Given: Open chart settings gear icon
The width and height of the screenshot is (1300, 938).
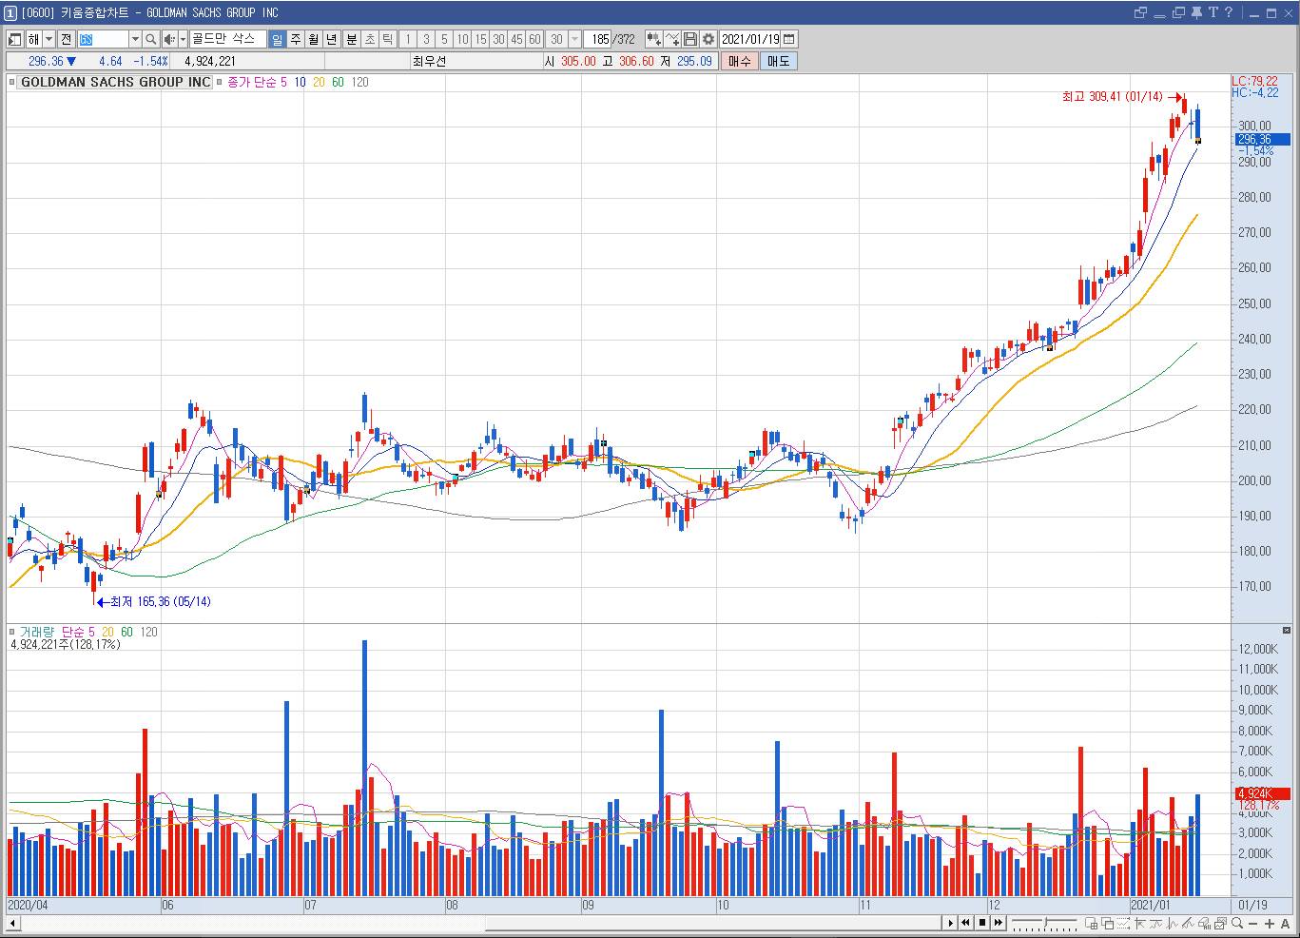Looking at the screenshot, I should coord(708,39).
